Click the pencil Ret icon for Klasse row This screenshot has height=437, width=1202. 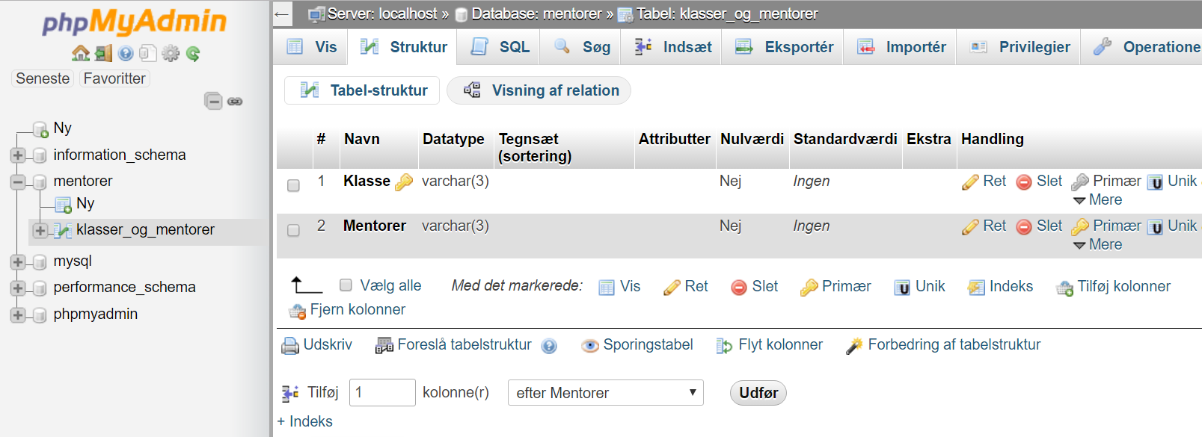[x=970, y=182]
